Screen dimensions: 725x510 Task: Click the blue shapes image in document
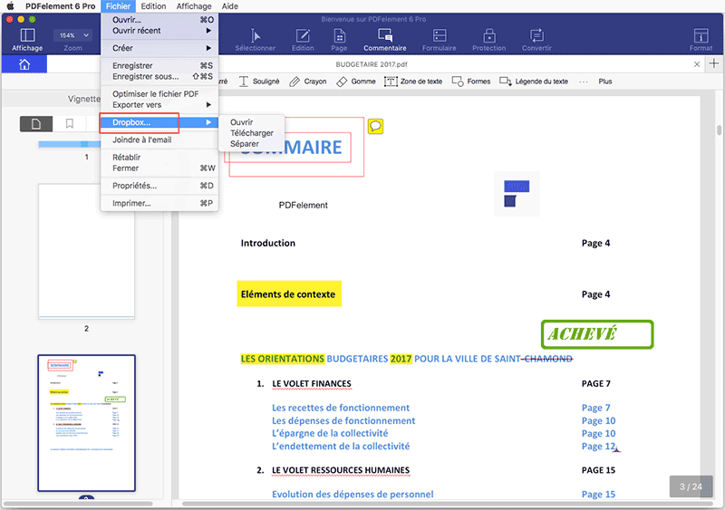[517, 193]
